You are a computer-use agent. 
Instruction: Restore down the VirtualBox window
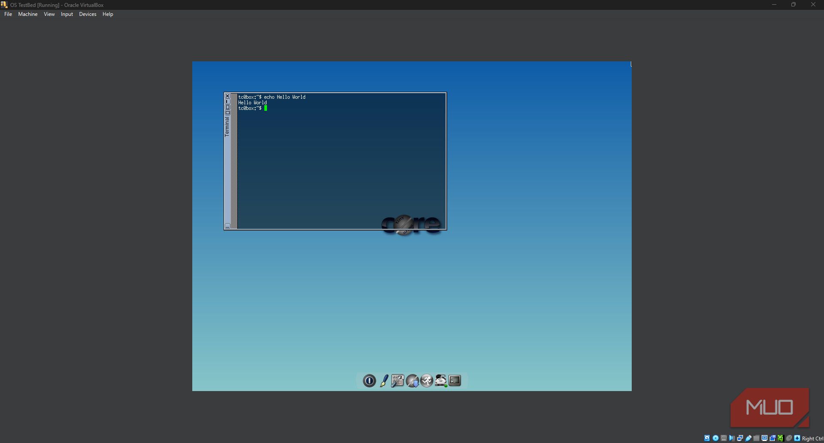pos(794,5)
